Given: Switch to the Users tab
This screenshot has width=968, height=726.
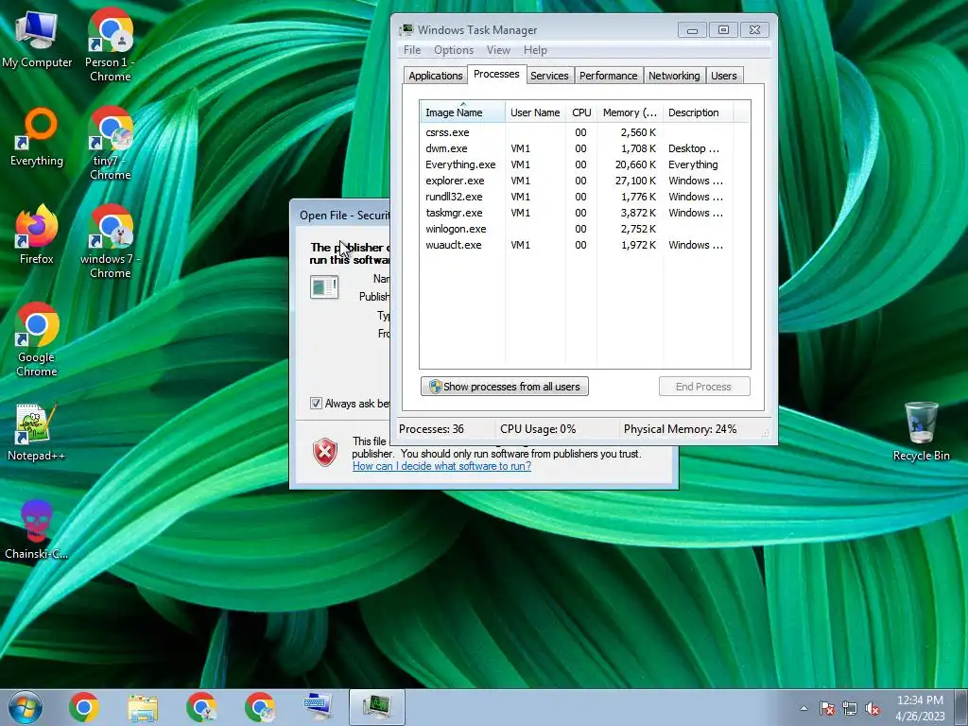Looking at the screenshot, I should pos(723,76).
